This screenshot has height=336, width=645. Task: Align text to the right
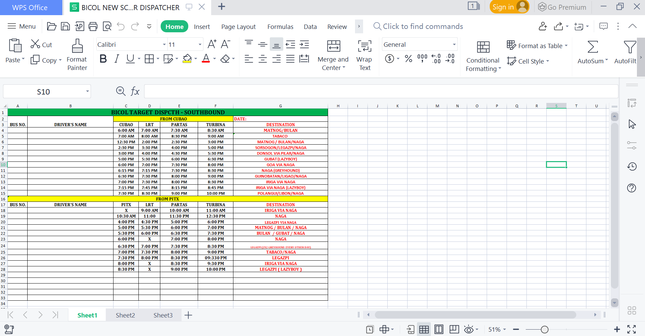(277, 60)
